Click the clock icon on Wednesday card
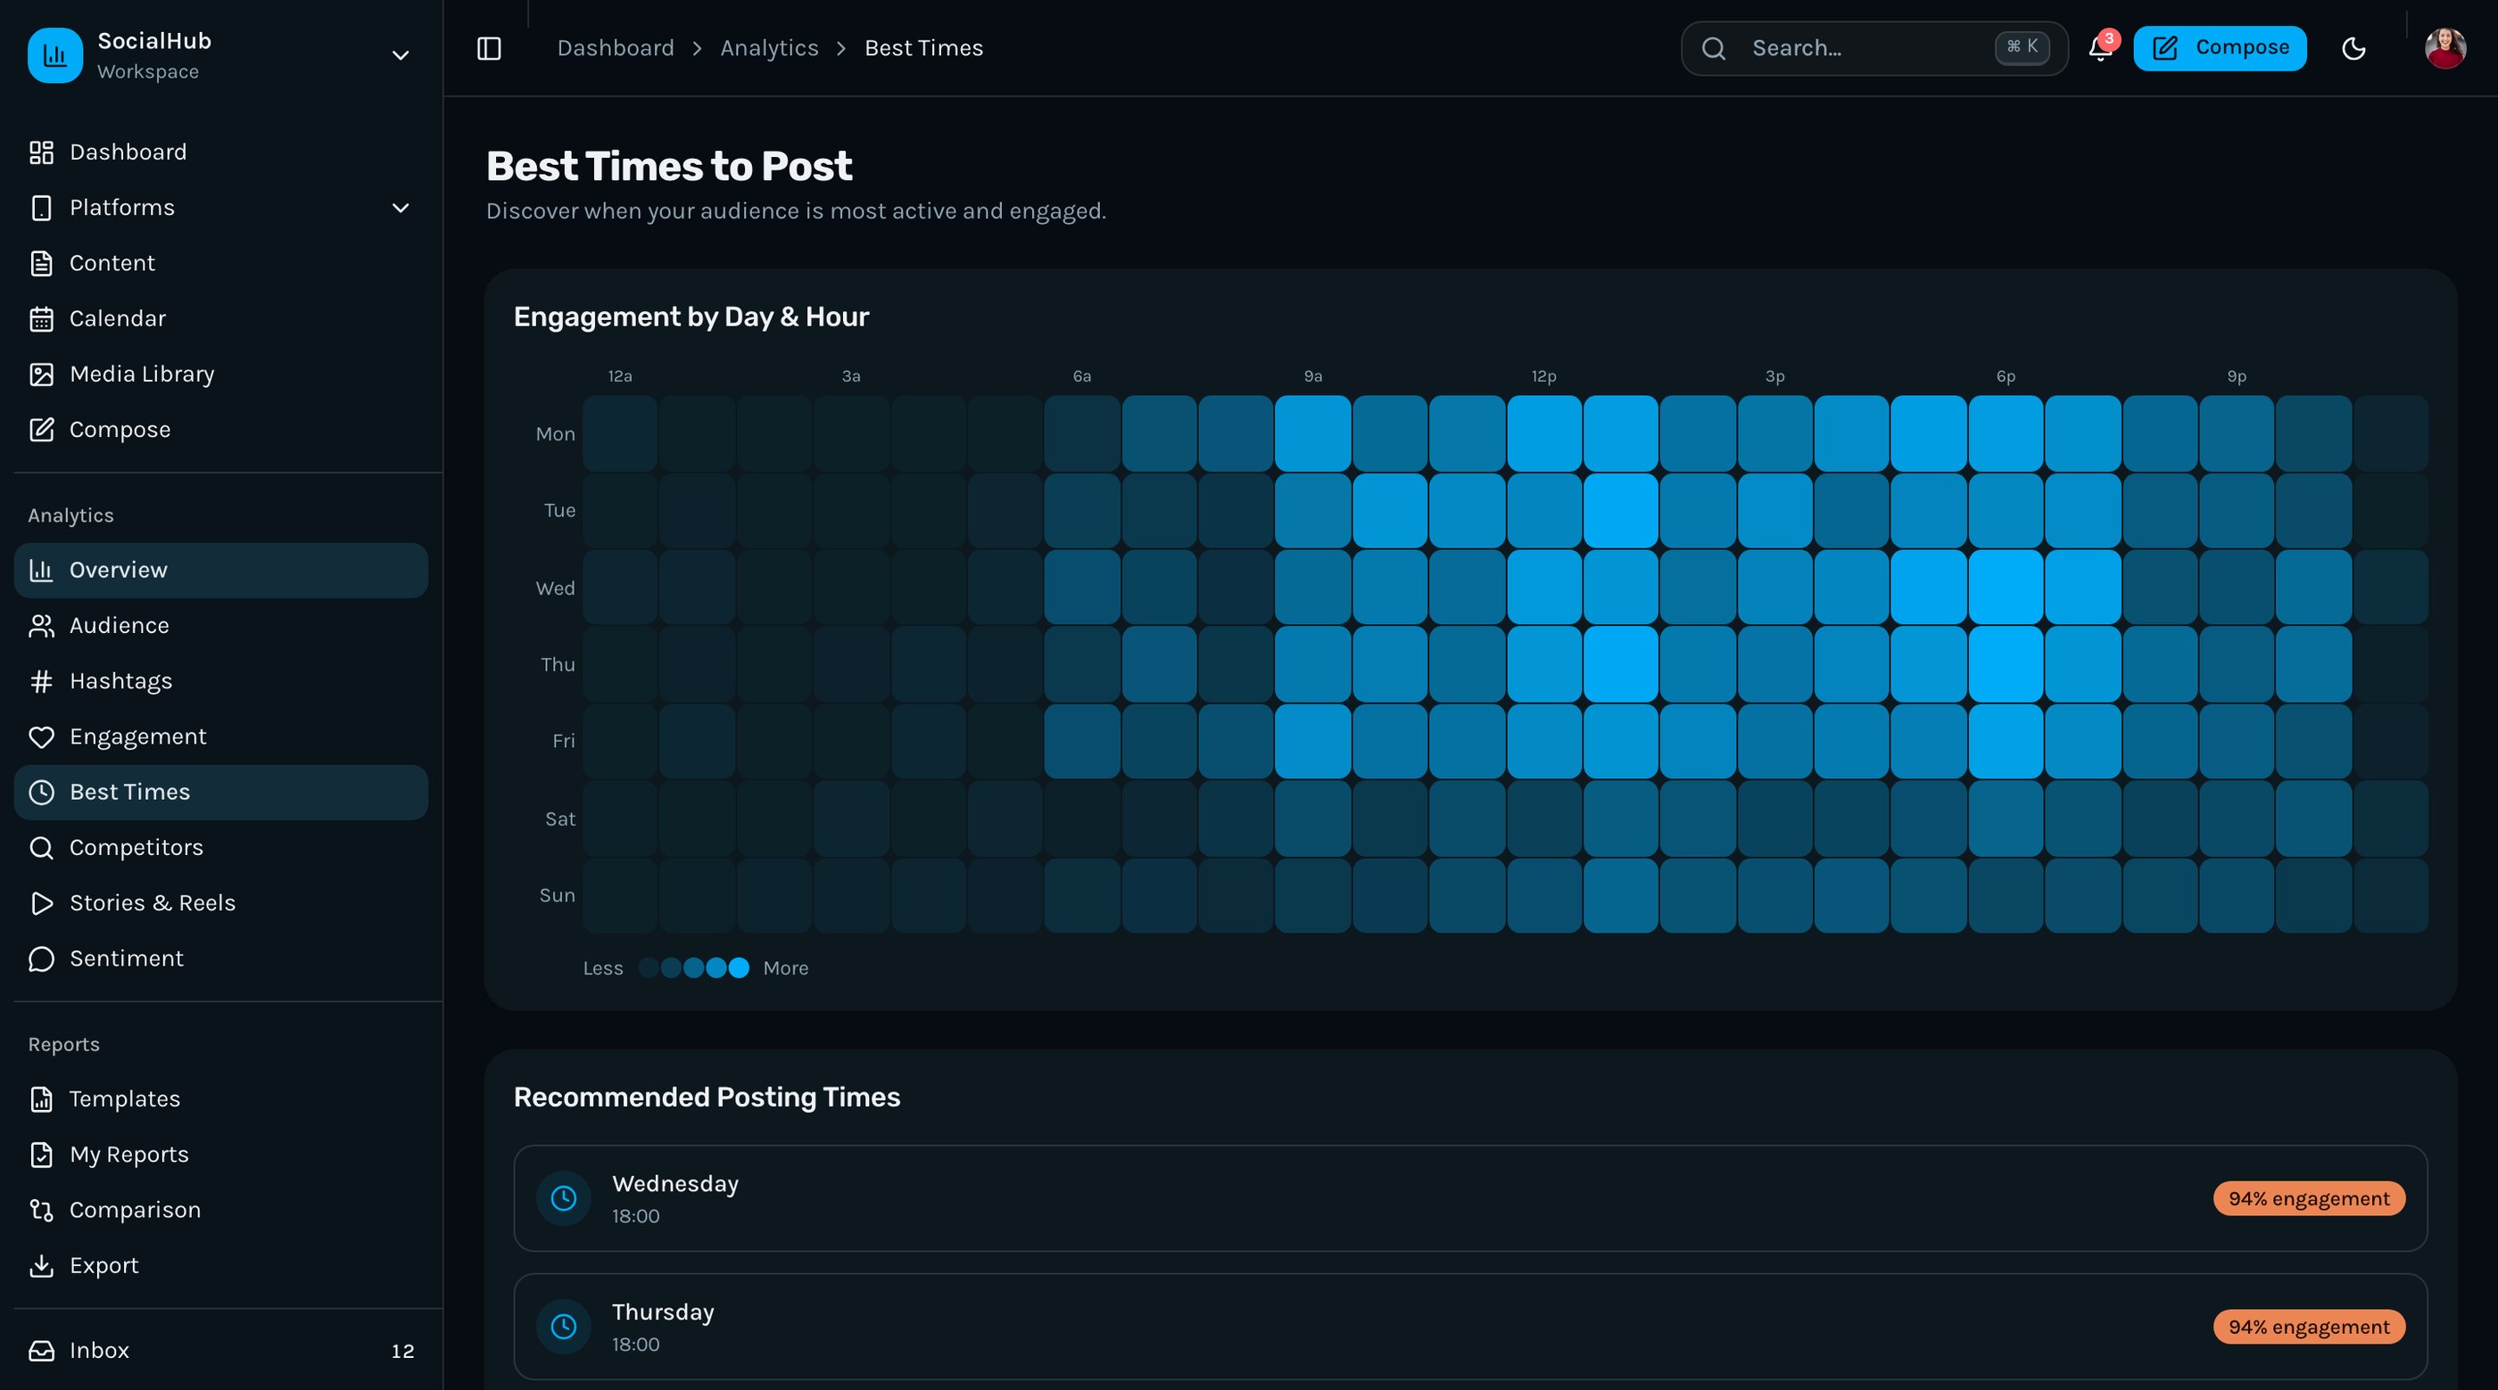This screenshot has width=2498, height=1390. click(x=564, y=1199)
